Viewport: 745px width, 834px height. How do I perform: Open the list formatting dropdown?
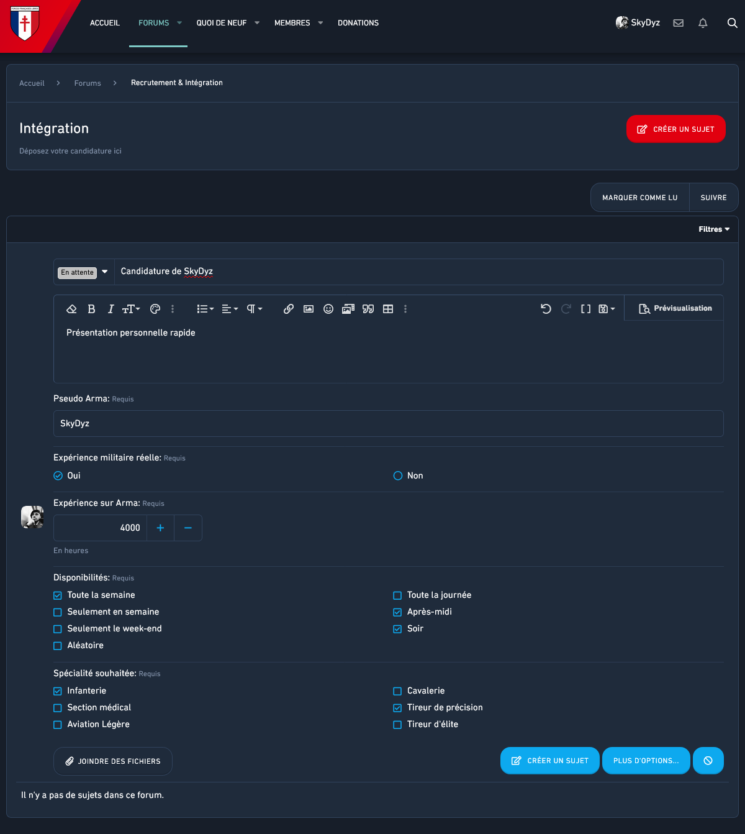(205, 309)
